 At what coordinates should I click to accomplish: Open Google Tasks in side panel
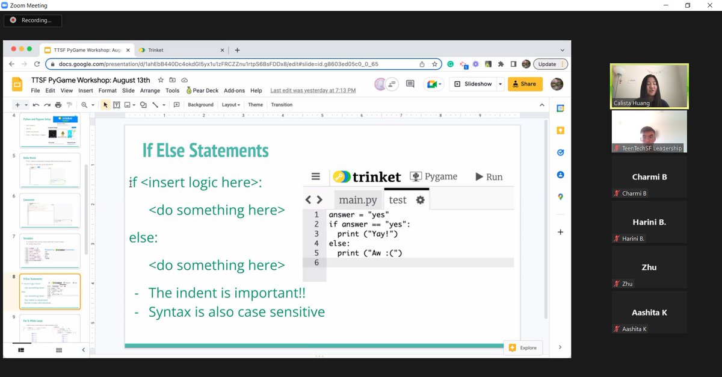560,153
